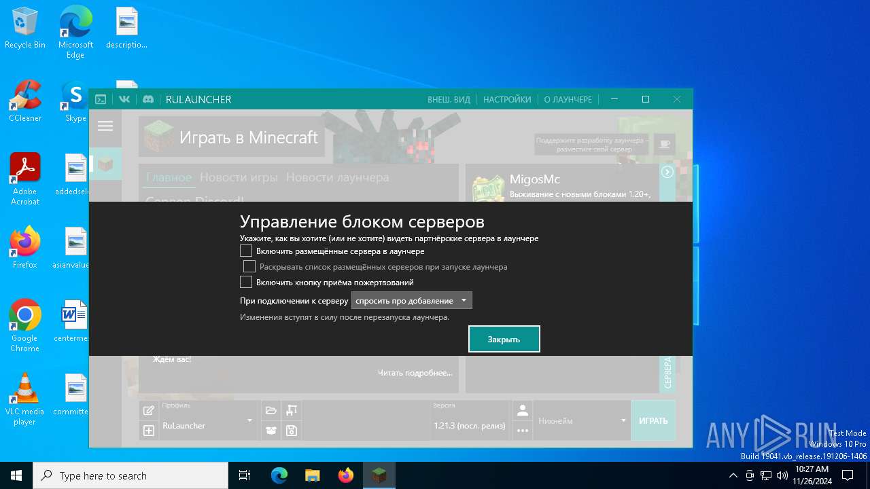This screenshot has width=870, height=489.
Task: Select the Google Chrome desktop icon
Action: coord(25,326)
